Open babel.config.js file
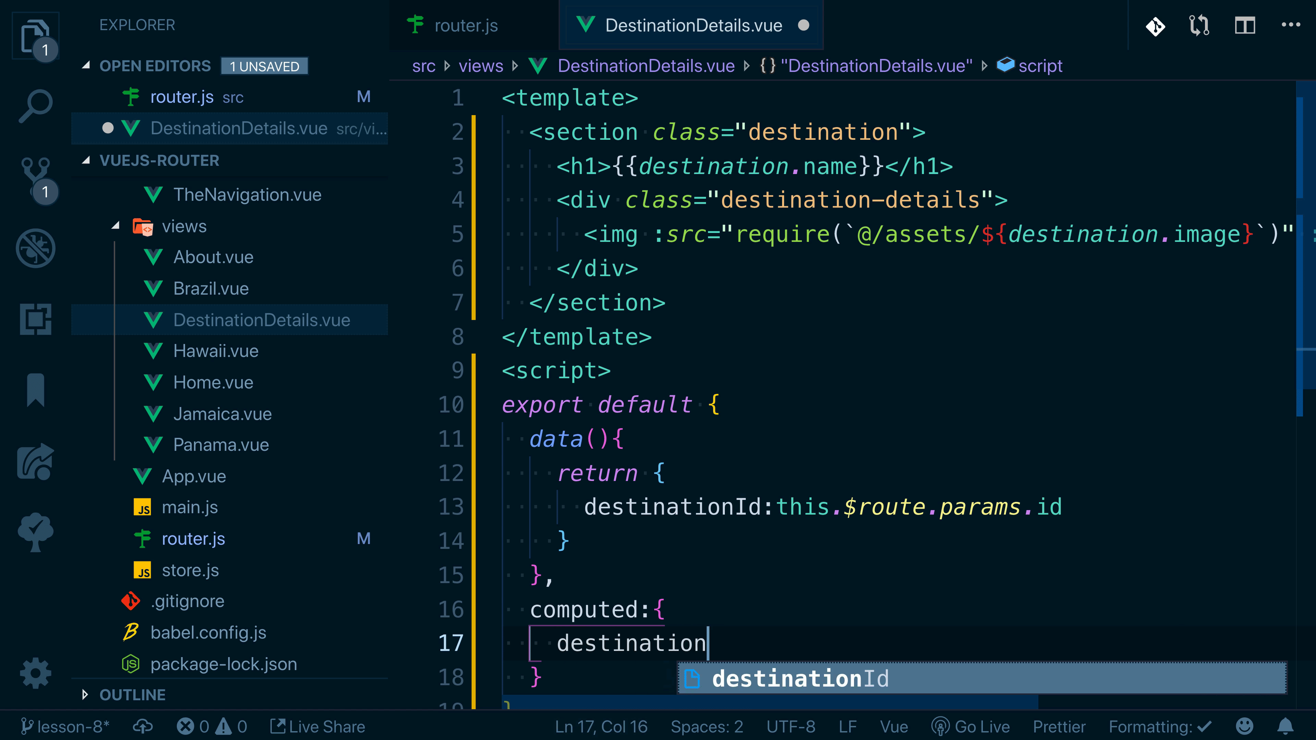Screen dimensions: 1316x740 (229, 633)
